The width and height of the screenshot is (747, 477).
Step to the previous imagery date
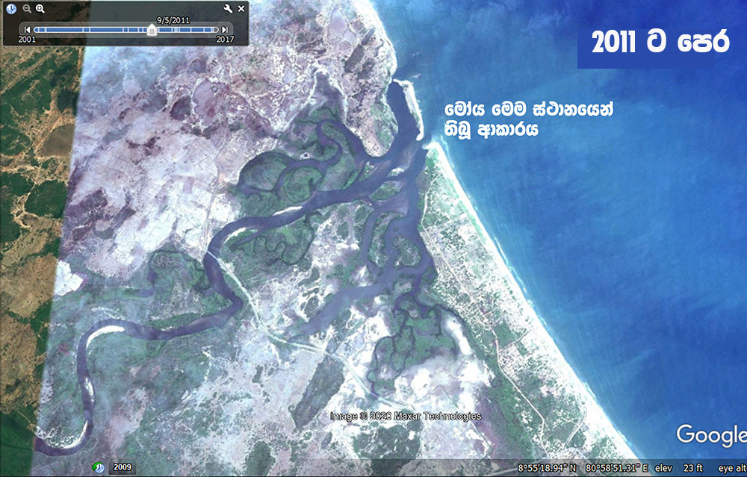pos(28,30)
